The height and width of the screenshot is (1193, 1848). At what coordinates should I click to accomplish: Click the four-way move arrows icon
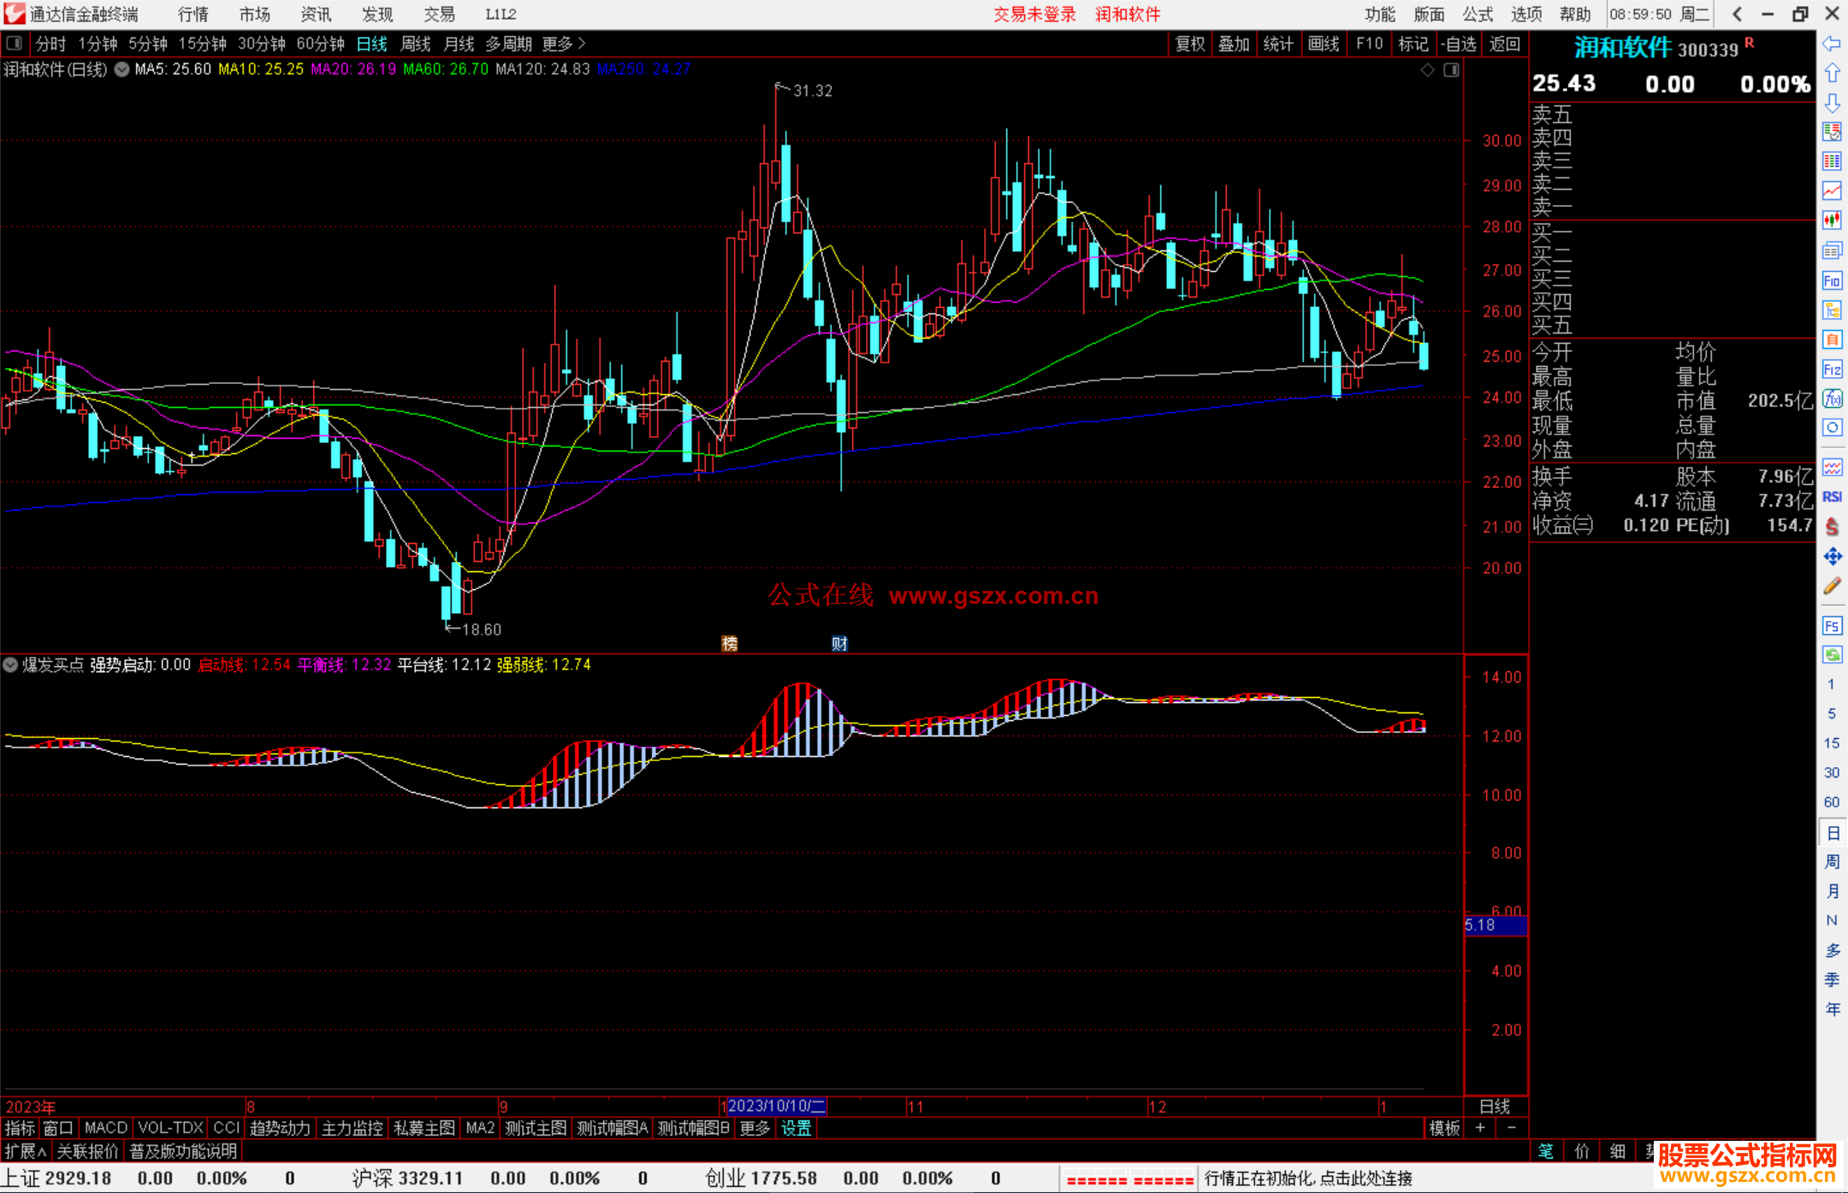(x=1832, y=557)
